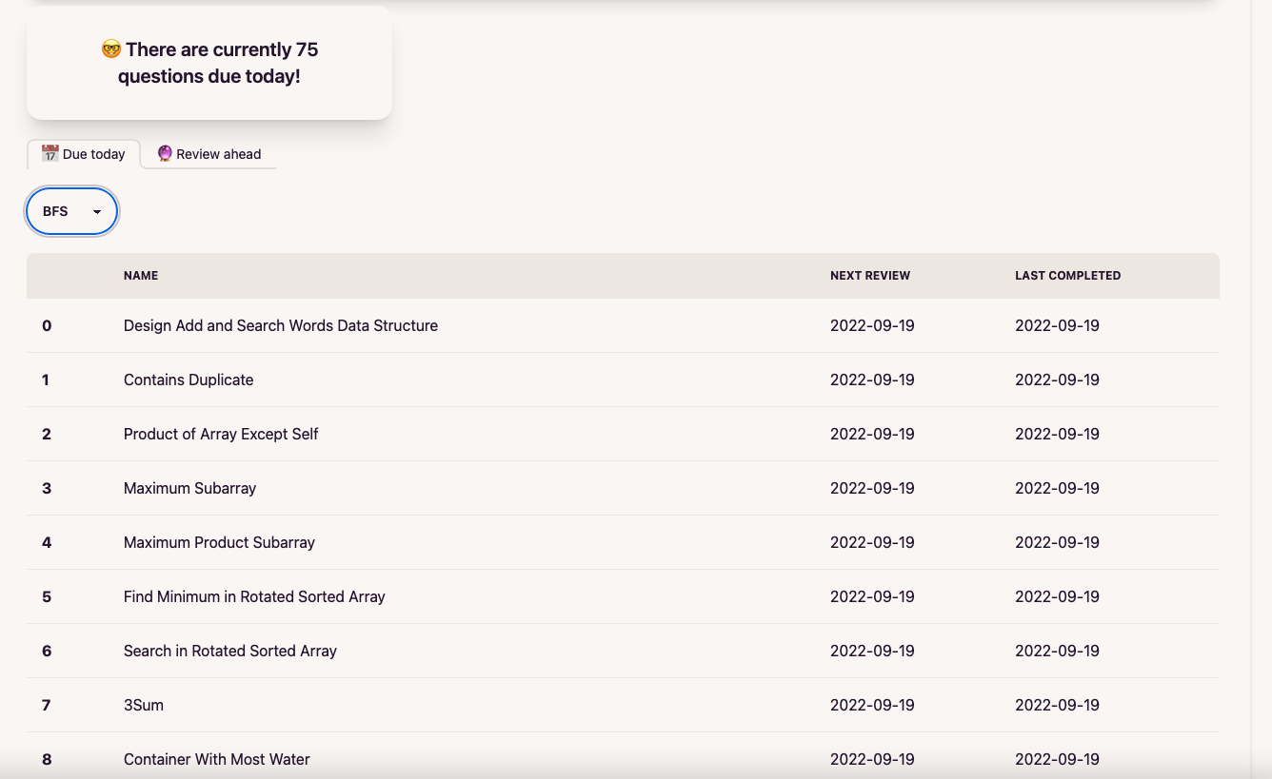Viewport: 1272px width, 779px height.
Task: Select the 3Sum question
Action: 144,705
